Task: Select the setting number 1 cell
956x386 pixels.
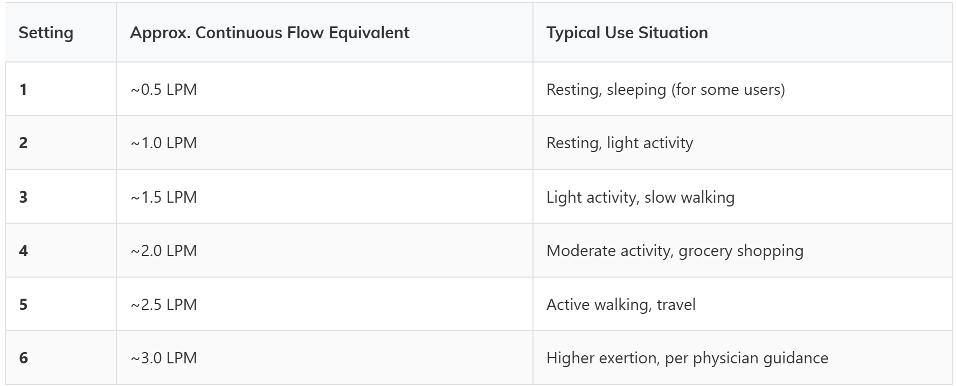Action: [x=23, y=89]
